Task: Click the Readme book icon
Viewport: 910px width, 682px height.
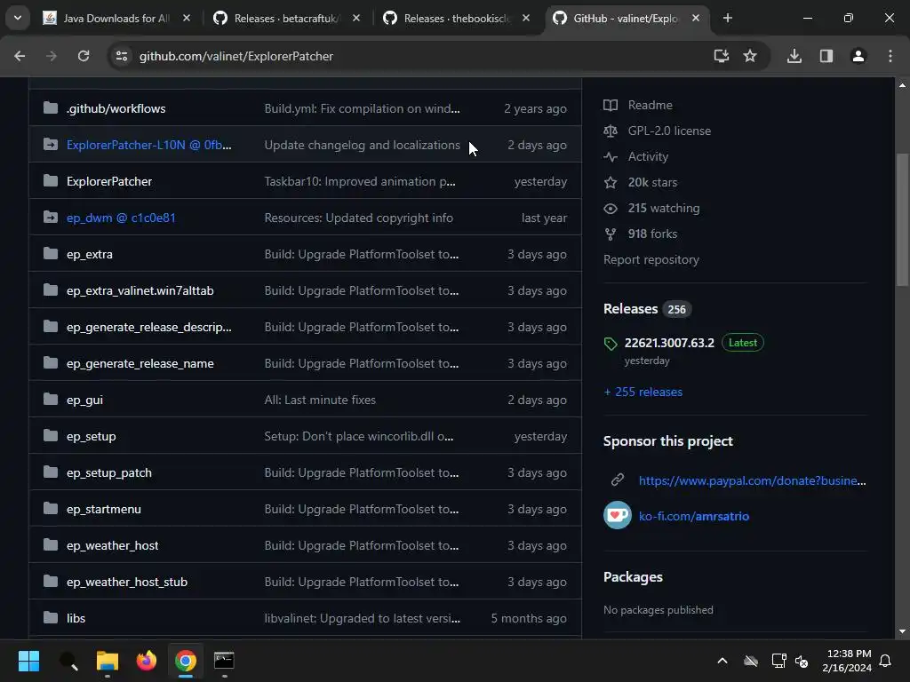Action: (x=611, y=105)
